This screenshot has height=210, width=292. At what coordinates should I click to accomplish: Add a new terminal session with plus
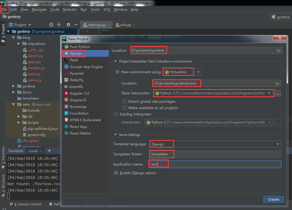49,151
